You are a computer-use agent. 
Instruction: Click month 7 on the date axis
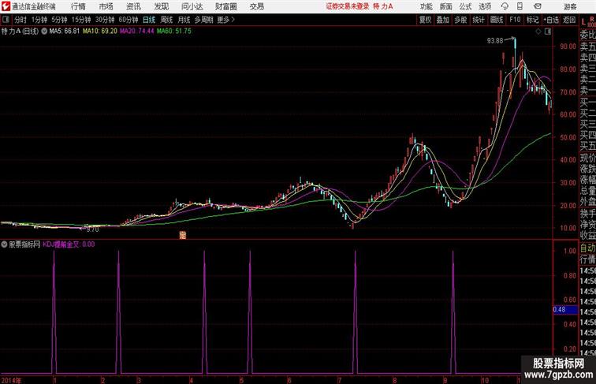(x=339, y=380)
